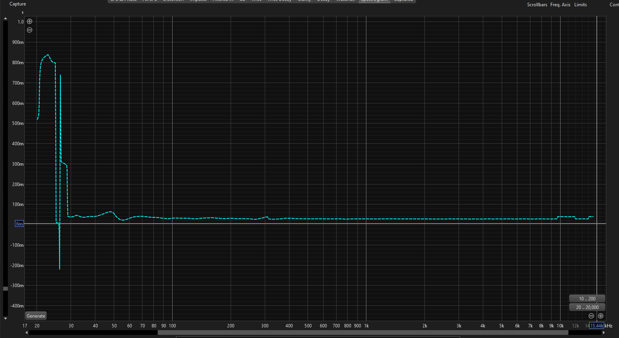Zoom out the horizontal frequency axis
Viewport: 619px width, 338px height.
click(591, 316)
